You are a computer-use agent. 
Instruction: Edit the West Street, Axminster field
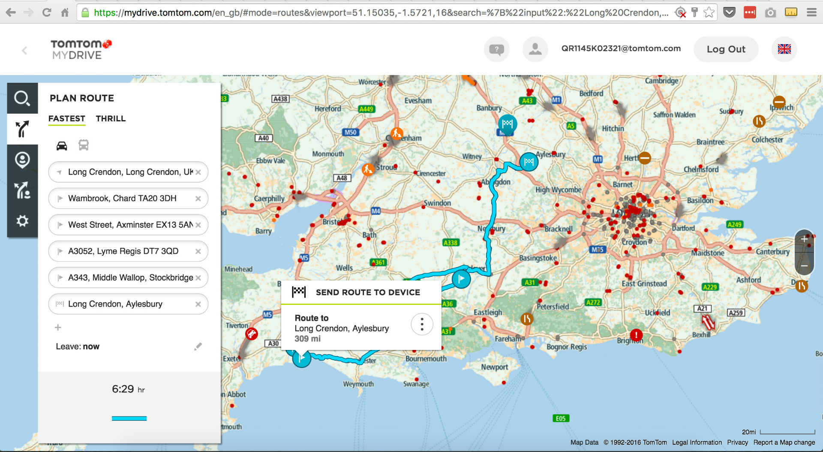point(128,225)
